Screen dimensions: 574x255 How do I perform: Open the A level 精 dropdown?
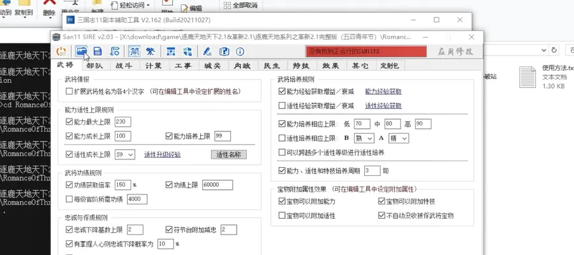tap(399, 138)
